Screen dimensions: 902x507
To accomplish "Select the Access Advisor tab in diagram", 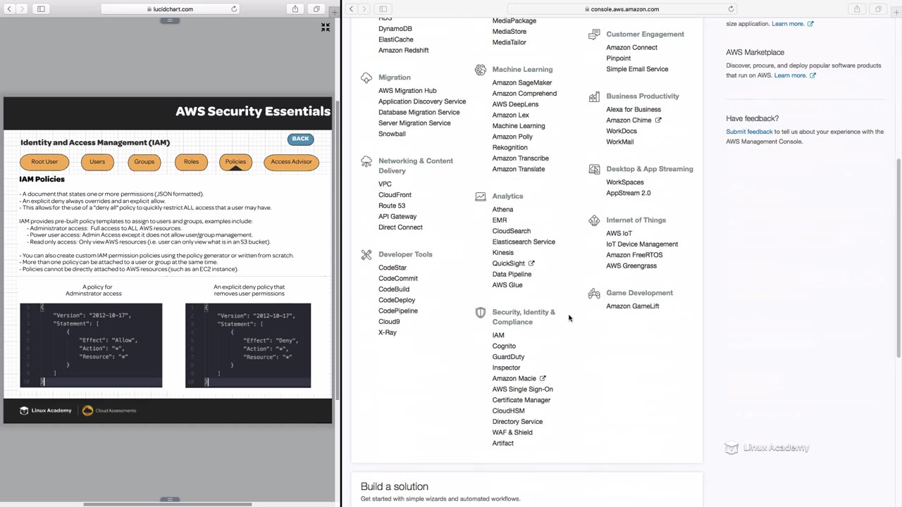I will pos(291,162).
